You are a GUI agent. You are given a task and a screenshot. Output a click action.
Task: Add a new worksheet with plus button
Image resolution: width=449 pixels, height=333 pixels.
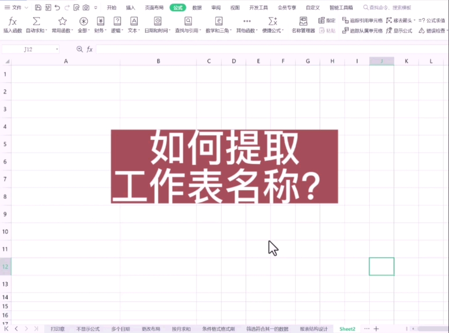tap(377, 328)
